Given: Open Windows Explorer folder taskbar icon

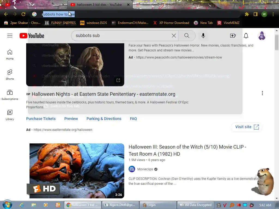Looking at the screenshot, I should 34,205.
